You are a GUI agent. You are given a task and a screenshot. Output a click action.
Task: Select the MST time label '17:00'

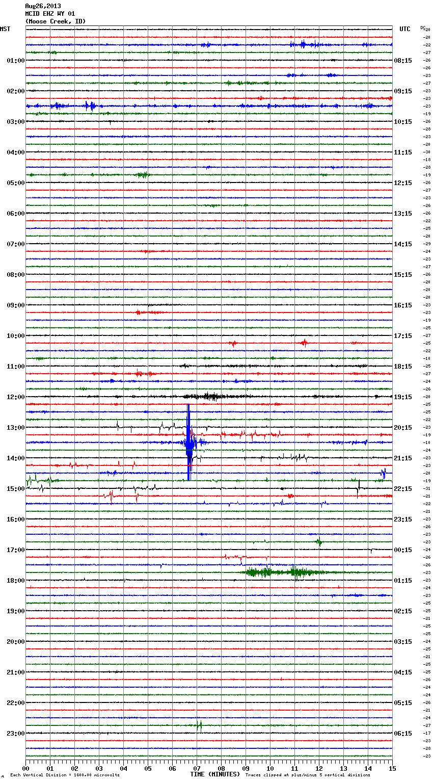15,550
